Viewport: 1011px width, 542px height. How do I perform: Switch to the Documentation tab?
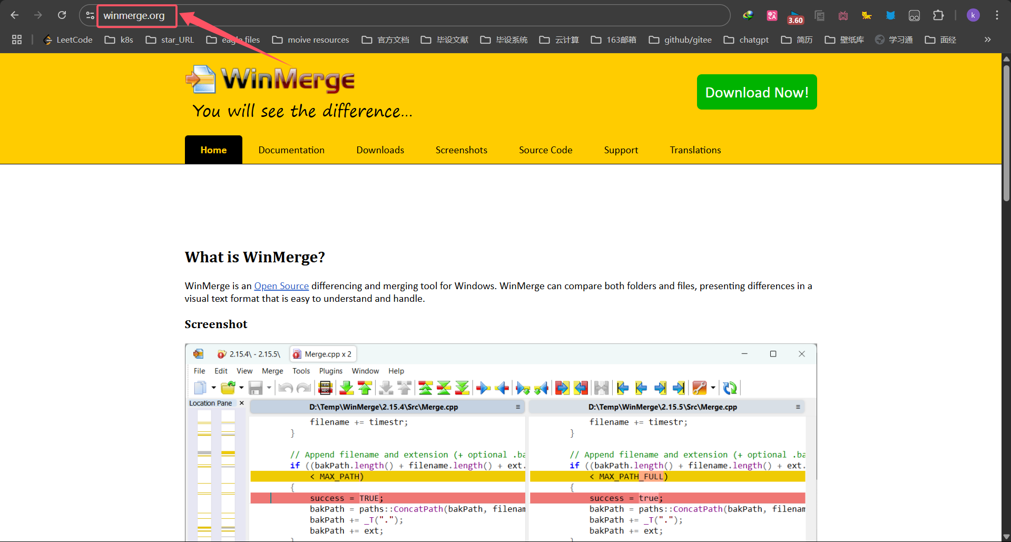pos(291,150)
